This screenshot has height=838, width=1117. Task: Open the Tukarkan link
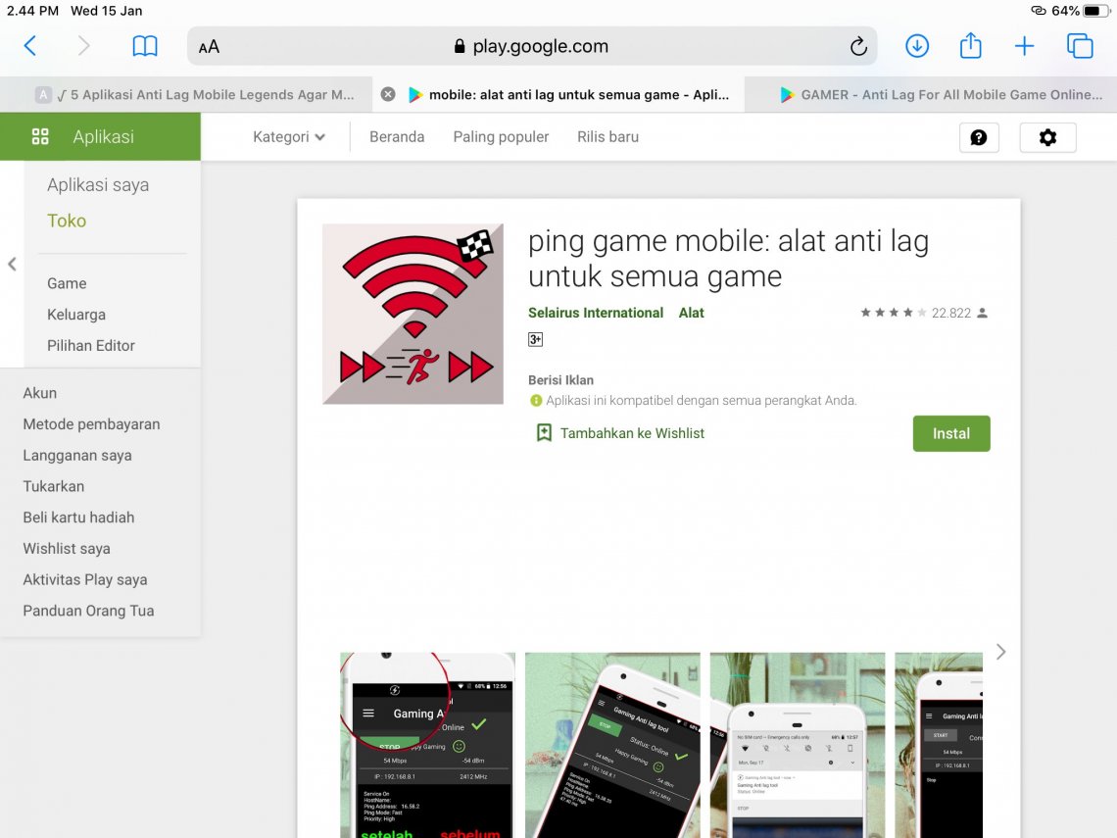point(54,487)
